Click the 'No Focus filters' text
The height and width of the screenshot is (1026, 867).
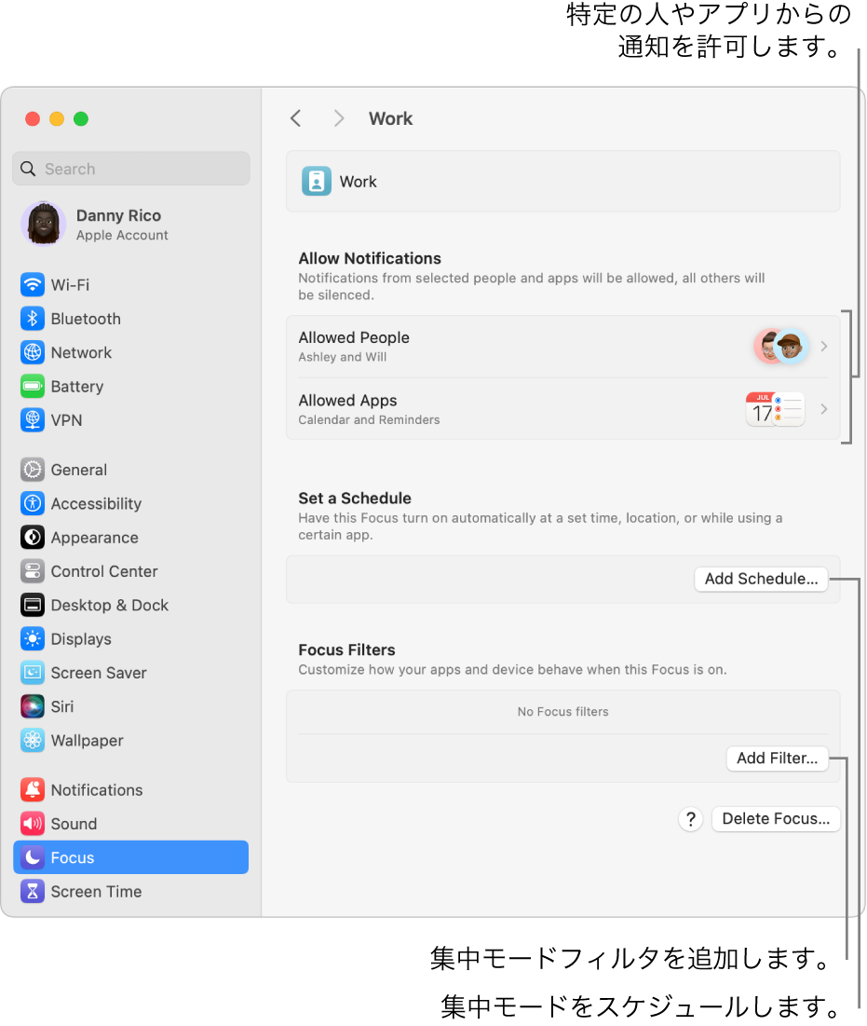[x=563, y=712]
